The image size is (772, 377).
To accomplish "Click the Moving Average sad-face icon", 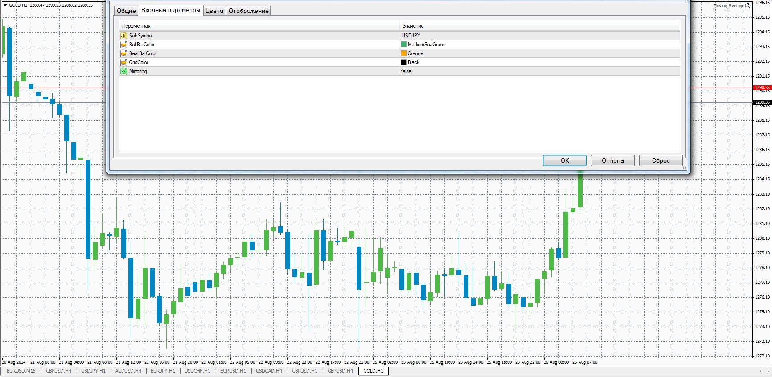I will pyautogui.click(x=748, y=6).
